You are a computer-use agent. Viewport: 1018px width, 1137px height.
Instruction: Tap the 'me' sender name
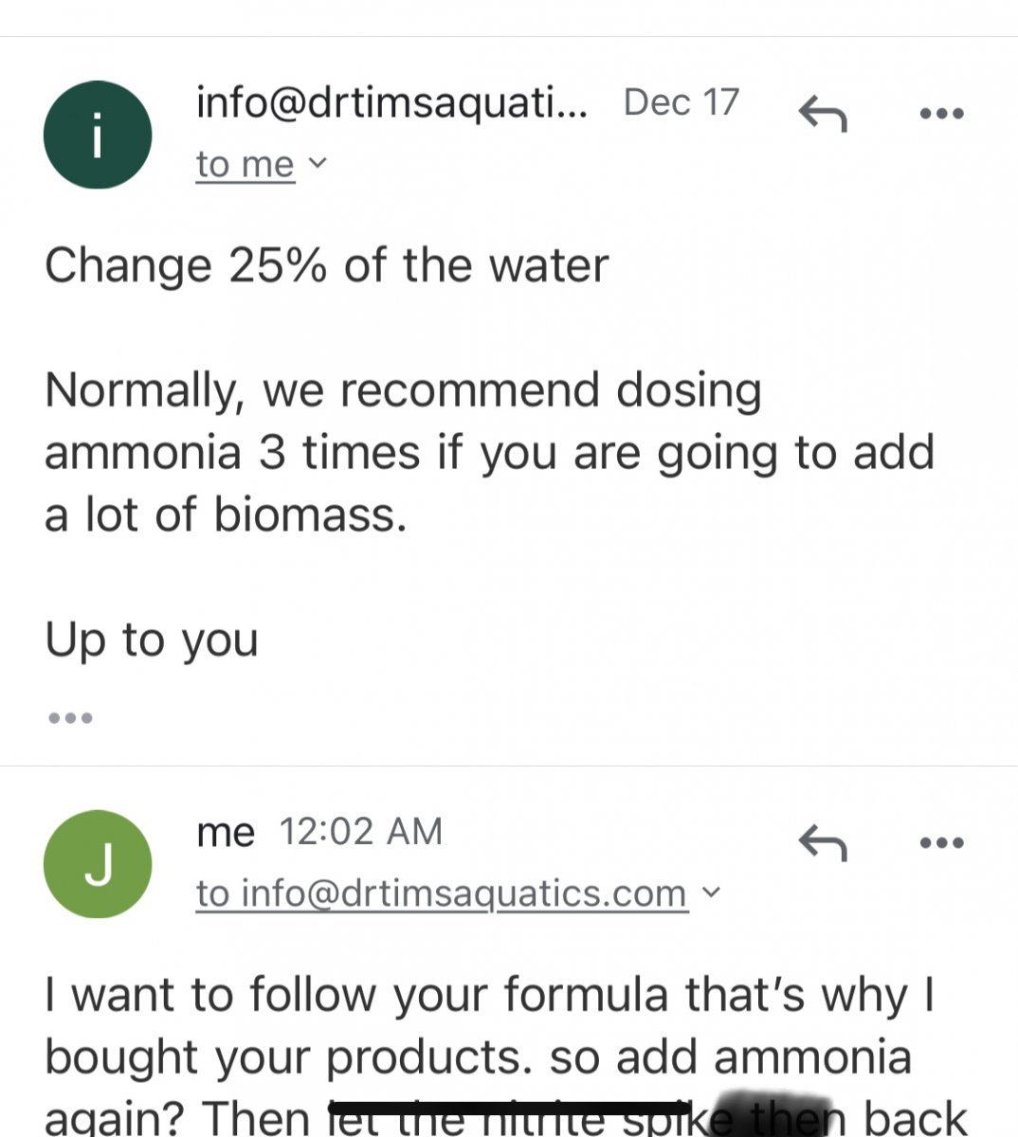pyautogui.click(x=225, y=832)
